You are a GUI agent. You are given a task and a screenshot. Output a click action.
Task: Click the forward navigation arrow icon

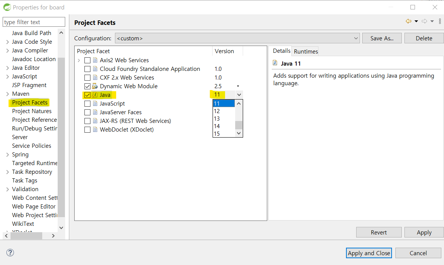coord(424,21)
